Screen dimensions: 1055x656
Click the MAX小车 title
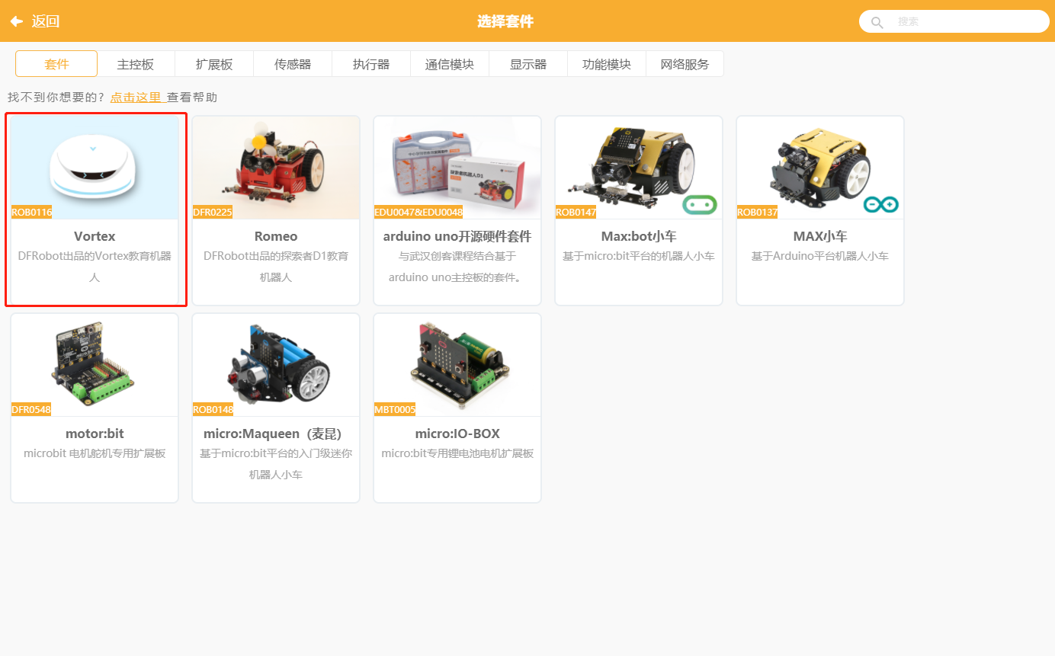(x=820, y=236)
